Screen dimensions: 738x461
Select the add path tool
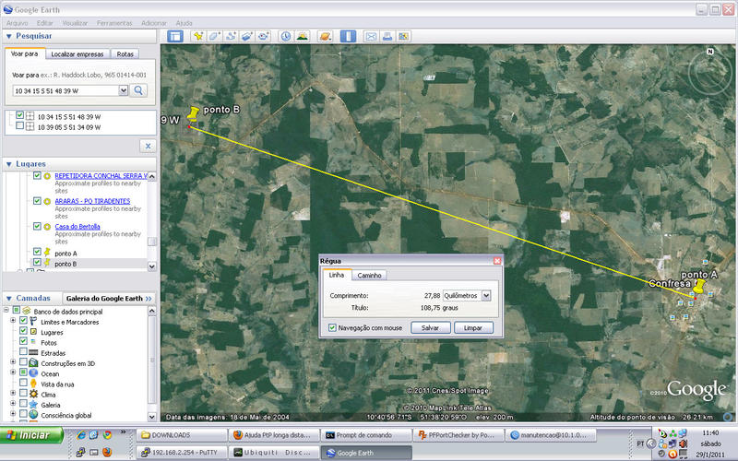[x=231, y=36]
